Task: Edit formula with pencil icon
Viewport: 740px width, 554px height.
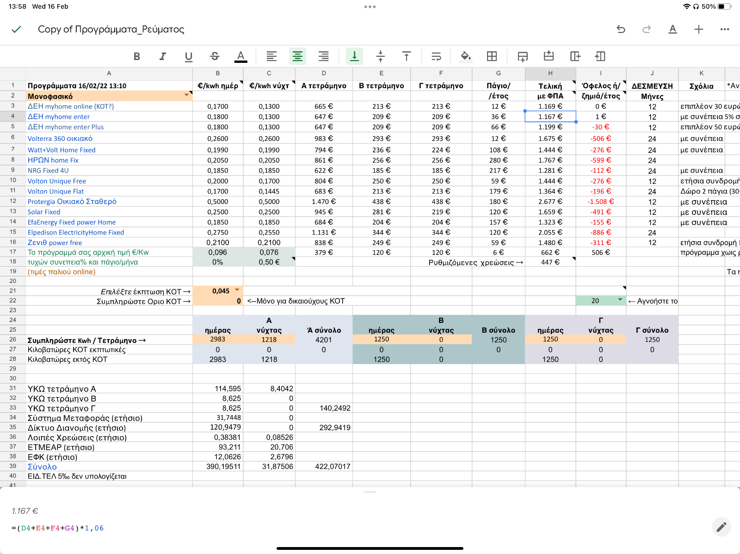Action: click(x=721, y=527)
